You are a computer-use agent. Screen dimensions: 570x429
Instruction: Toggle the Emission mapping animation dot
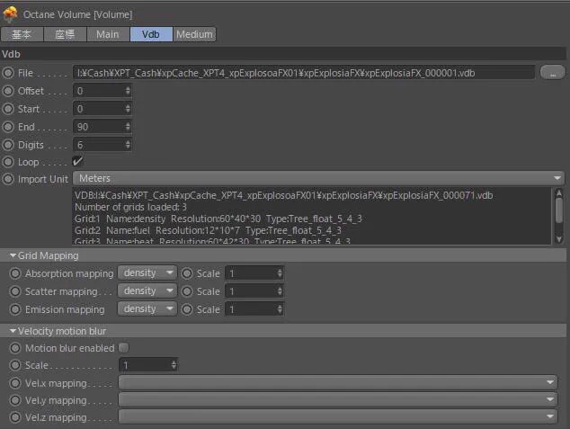click(x=15, y=309)
